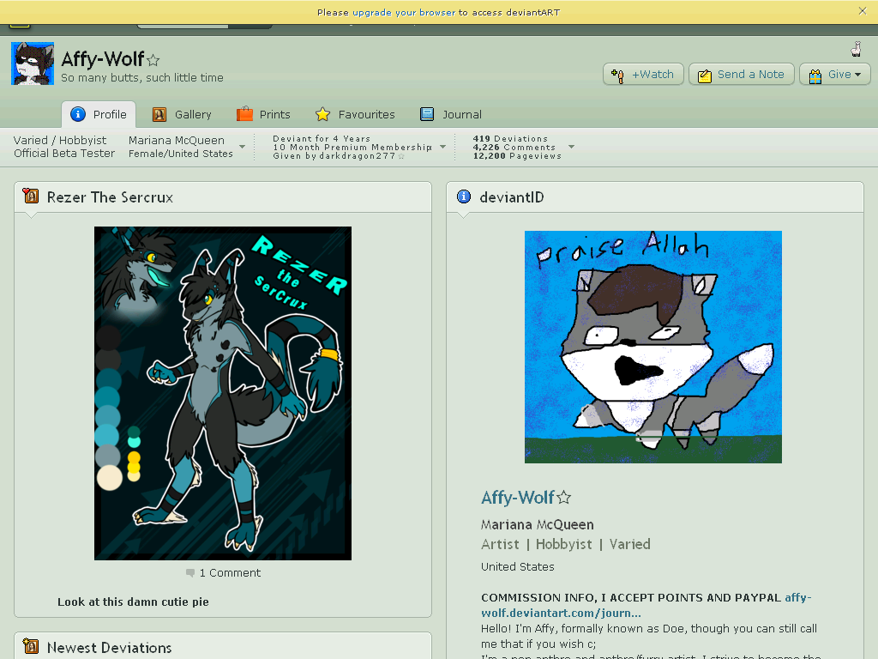
Task: Click the Newest Deviations gallery icon
Action: click(x=31, y=646)
